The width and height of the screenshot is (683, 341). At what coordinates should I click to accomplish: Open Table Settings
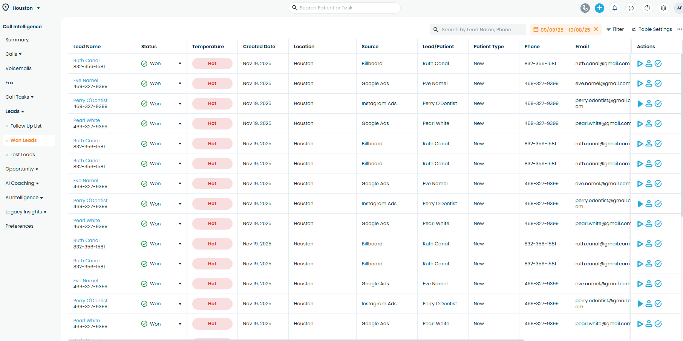pyautogui.click(x=652, y=29)
